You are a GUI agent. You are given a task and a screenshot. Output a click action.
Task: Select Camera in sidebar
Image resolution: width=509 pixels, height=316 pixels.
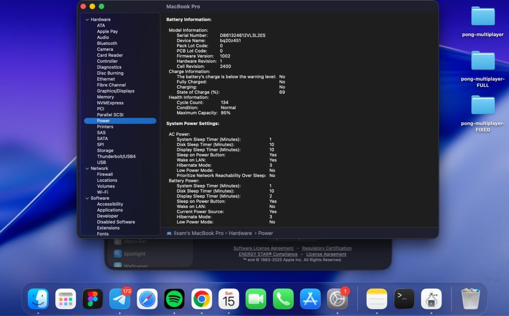[105, 49]
